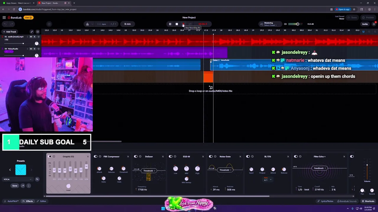The width and height of the screenshot is (378, 212).
Task: Open the VOCAL preset category dropdown
Action: click(x=18, y=179)
